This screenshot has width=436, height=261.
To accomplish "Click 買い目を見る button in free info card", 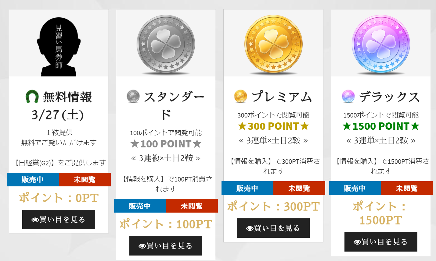I will (x=59, y=220).
